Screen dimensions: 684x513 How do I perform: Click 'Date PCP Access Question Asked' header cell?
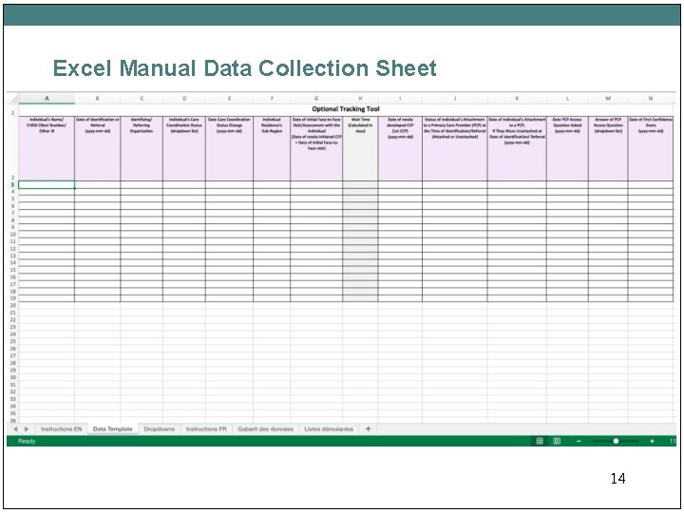point(567,148)
